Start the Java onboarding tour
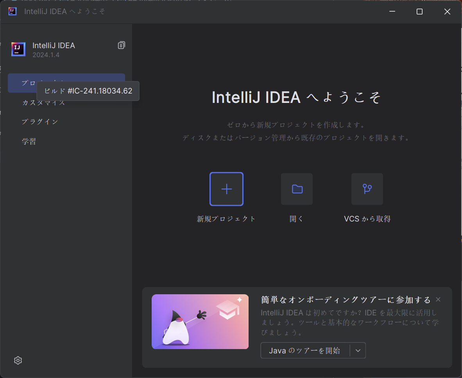Screen dimensions: 462x378 305,350
